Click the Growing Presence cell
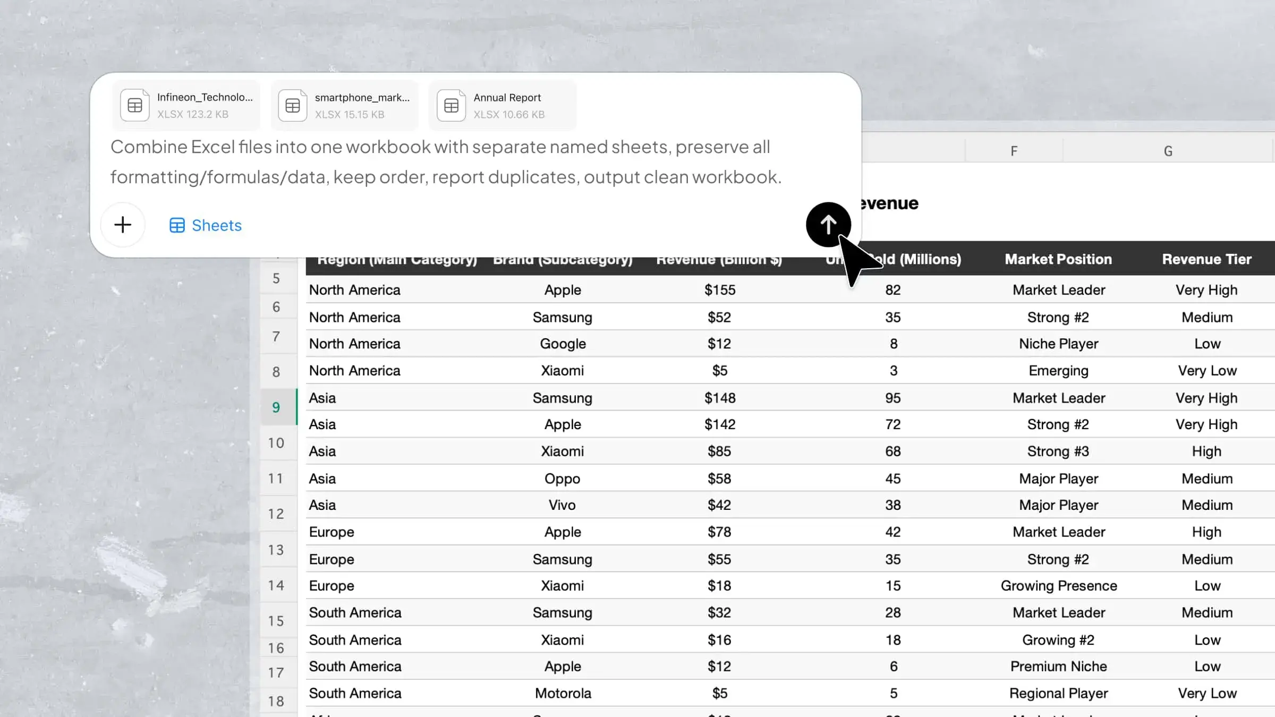1275x717 pixels. 1058,585
